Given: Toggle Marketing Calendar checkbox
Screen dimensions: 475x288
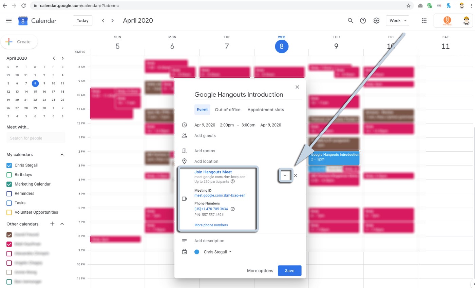Looking at the screenshot, I should [9, 184].
